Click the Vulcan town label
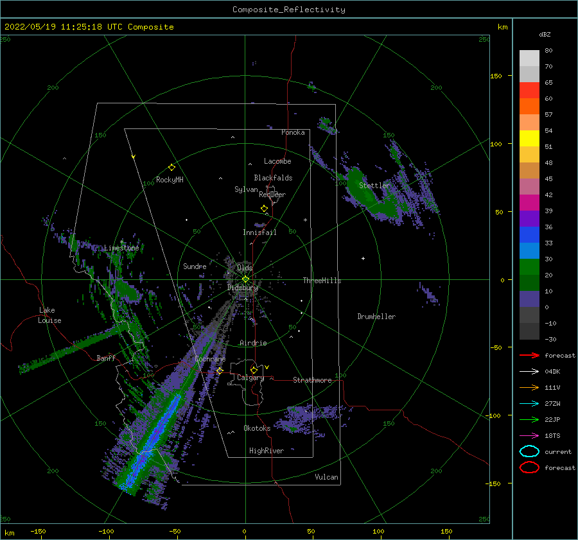578x540 pixels. 326,477
